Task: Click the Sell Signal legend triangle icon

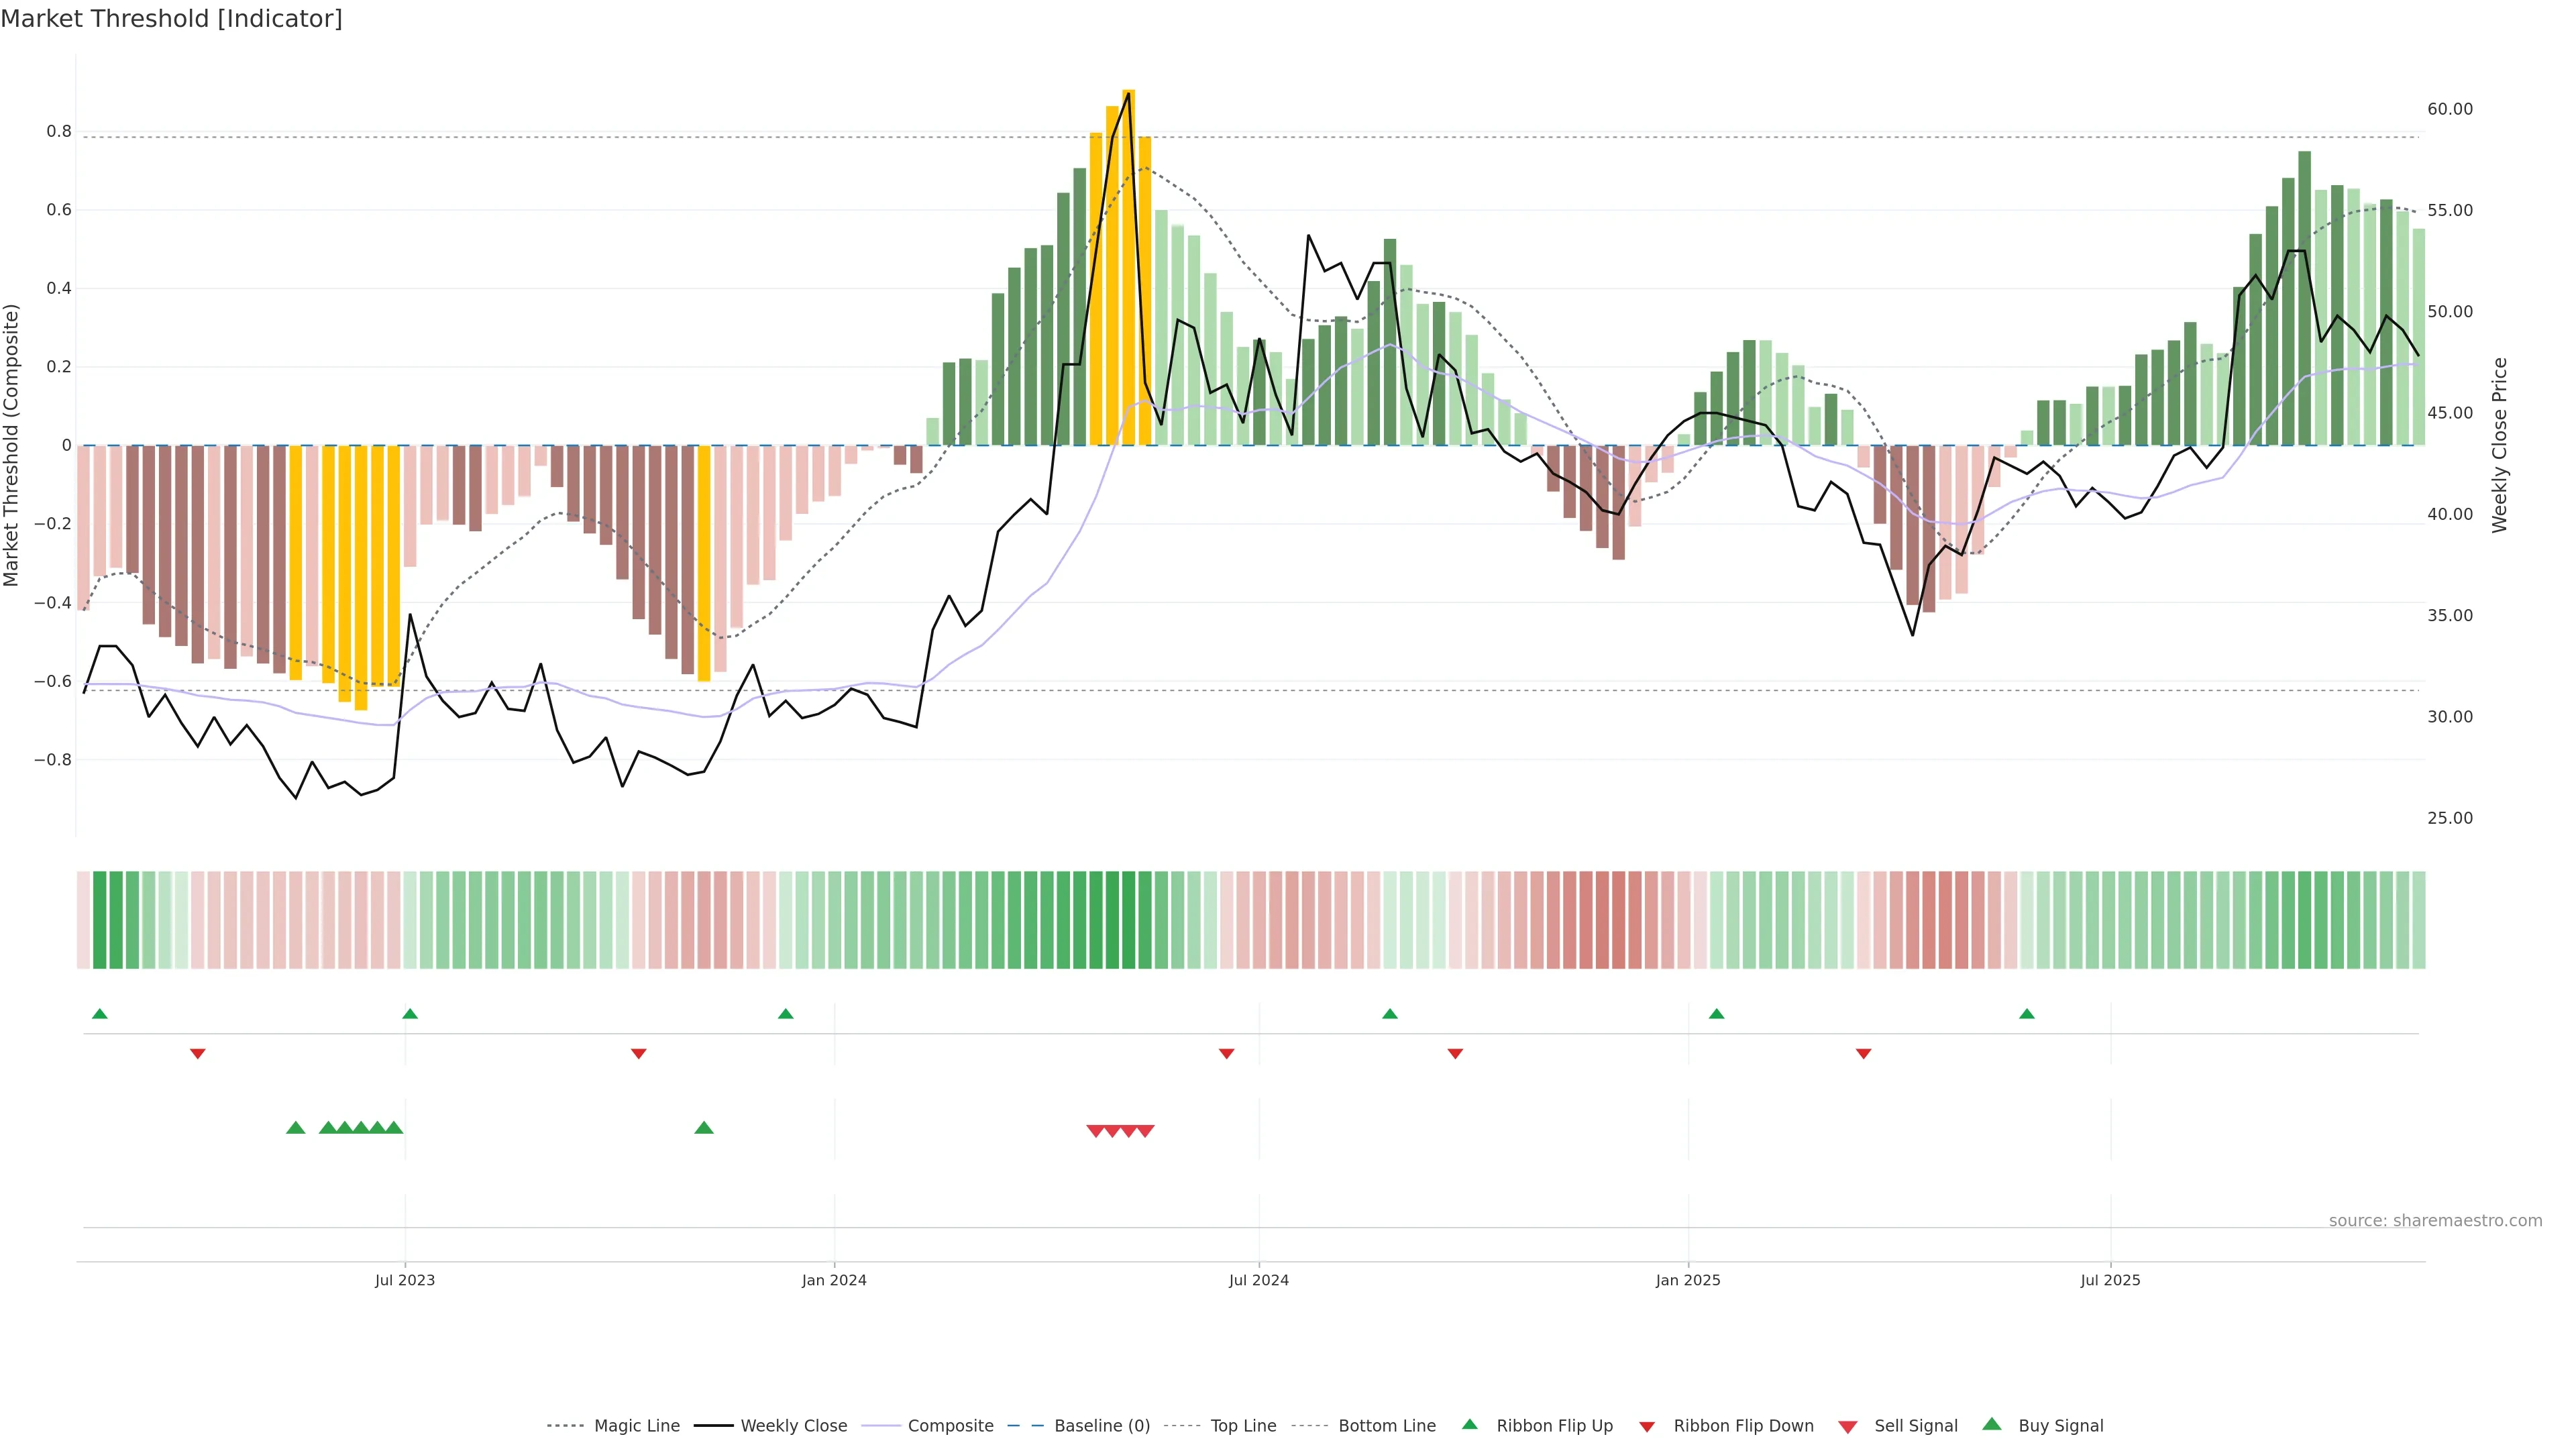Action: tap(1848, 1427)
